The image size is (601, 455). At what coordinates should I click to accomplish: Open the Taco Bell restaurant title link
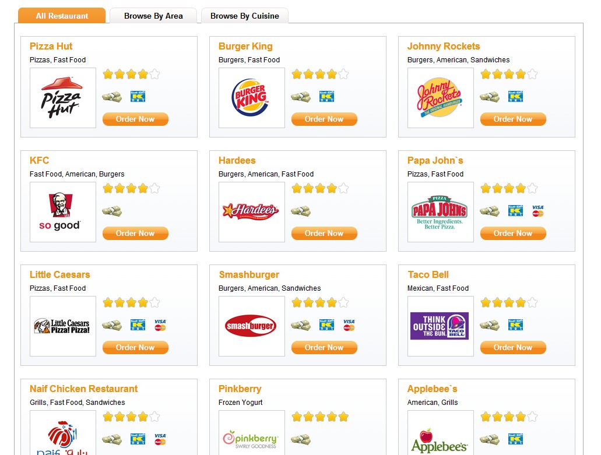pyautogui.click(x=428, y=274)
